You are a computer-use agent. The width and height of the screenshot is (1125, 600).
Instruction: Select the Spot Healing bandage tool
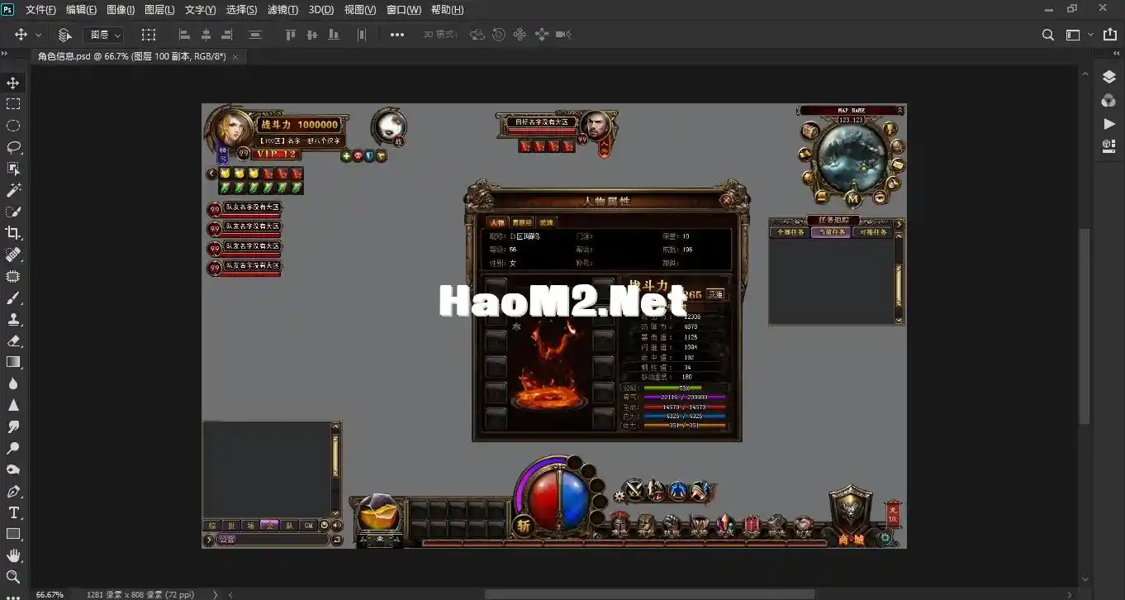[x=13, y=255]
